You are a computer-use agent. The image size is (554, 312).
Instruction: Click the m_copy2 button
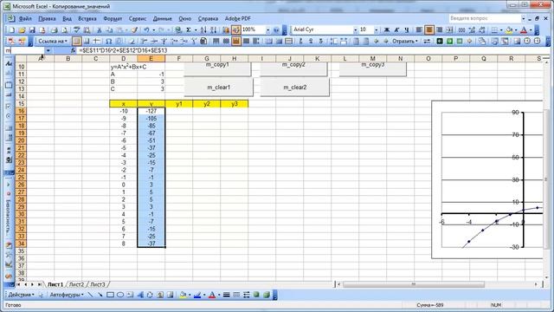pos(294,68)
